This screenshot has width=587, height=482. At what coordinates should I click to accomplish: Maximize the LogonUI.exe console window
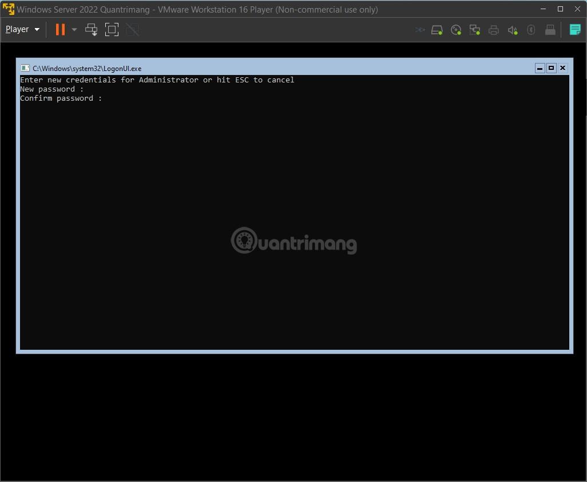[x=551, y=68]
